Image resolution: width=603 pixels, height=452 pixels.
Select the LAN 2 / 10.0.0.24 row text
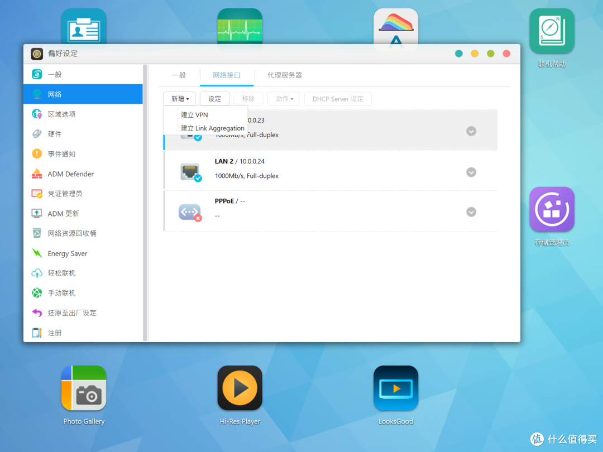coord(240,161)
